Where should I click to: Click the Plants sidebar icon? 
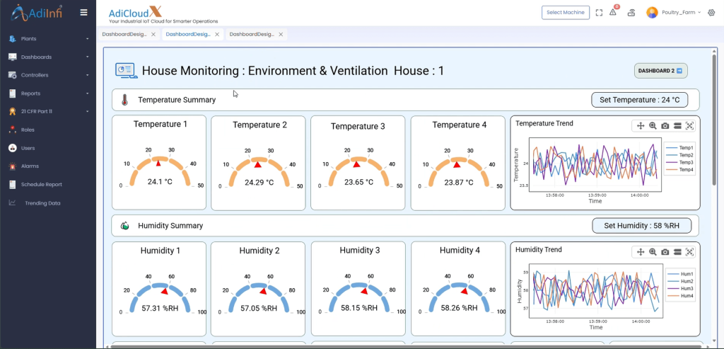[13, 39]
